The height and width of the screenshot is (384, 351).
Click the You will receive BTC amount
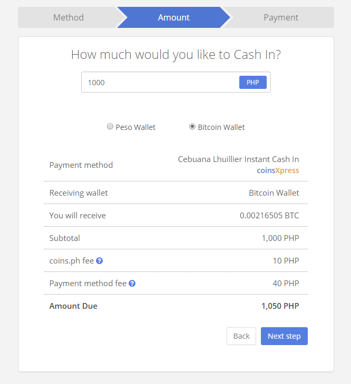pyautogui.click(x=269, y=216)
